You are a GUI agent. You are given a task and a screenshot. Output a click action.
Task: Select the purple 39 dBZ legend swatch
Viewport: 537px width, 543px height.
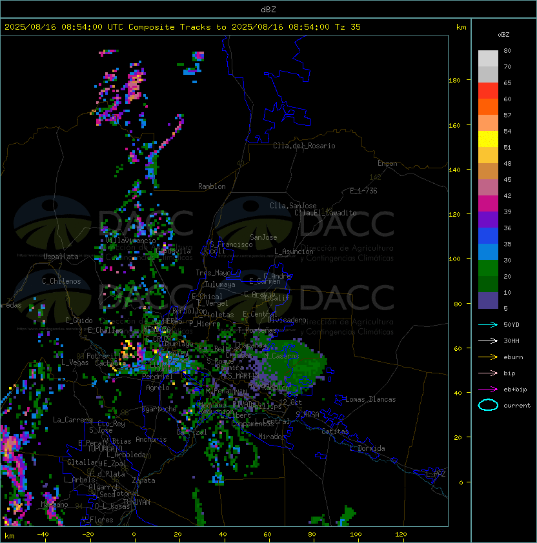click(488, 219)
